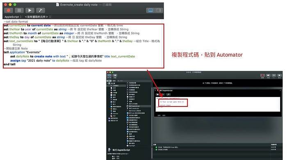Click the 'assign tag "2021 daily note"' line
The image size is (287, 160).
tap(56, 61)
